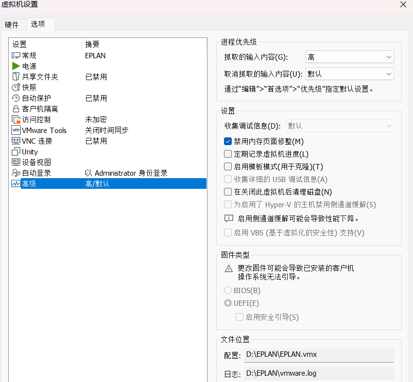Screen dimensions: 413x382
Task: Check 收集详细的 USB 调试信息(A)
Action: point(227,179)
